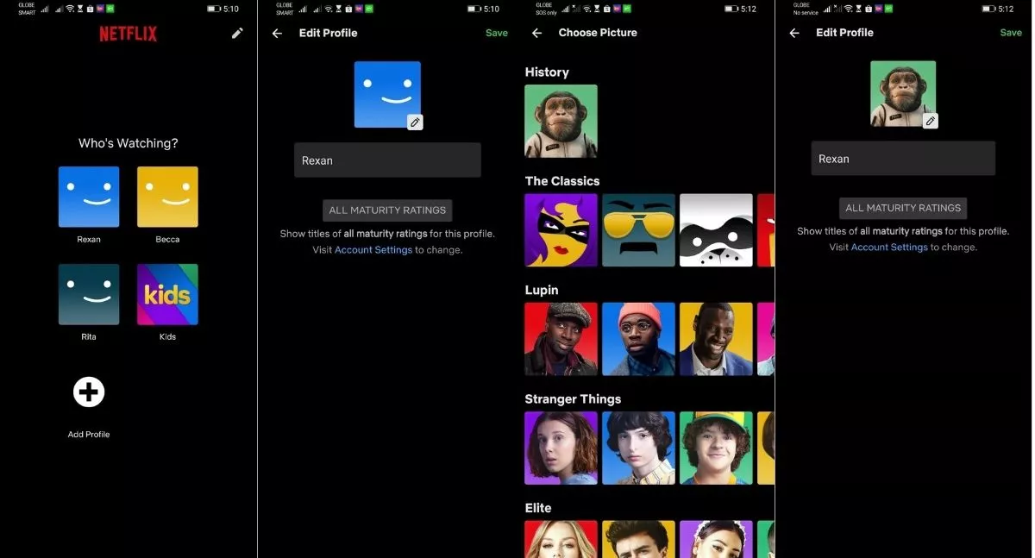Select the Becca yellow profile avatar
The image size is (1035, 558).
[167, 197]
